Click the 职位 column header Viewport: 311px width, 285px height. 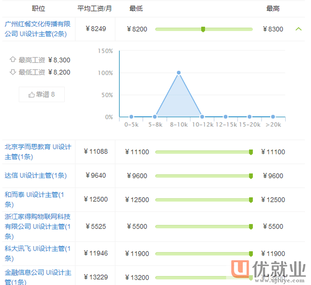pyautogui.click(x=38, y=9)
